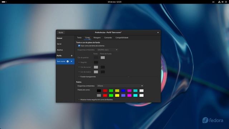Open the XTerm palette schemes dropdown

[x=120, y=86]
